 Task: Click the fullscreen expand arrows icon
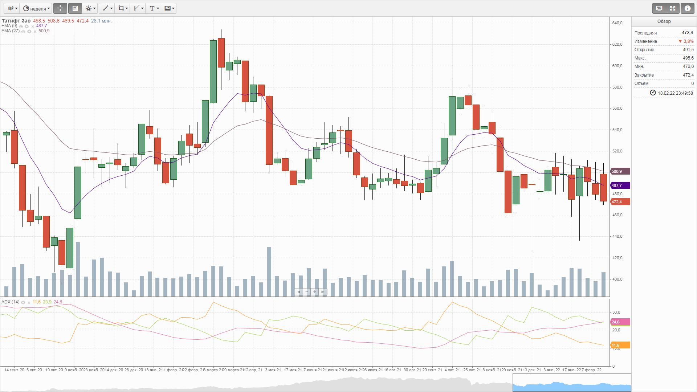[673, 8]
